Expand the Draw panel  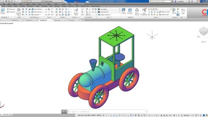point(49,17)
